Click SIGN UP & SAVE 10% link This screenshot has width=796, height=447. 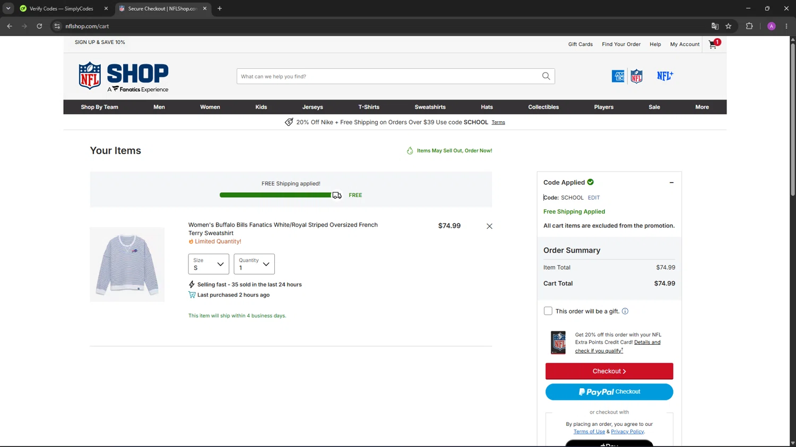100,42
